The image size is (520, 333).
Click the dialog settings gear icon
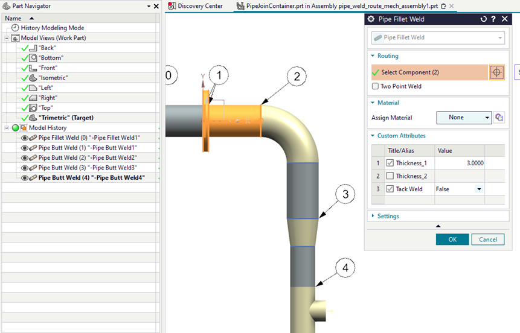tap(371, 19)
